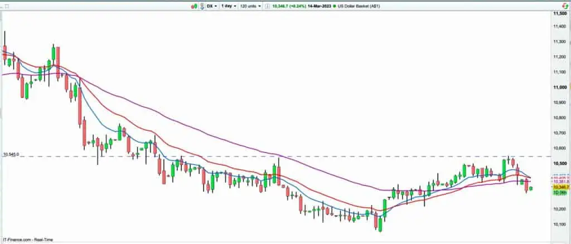Viewport: 571px width, 244px height.
Task: Click the 11,500 price axis label
Action: [x=559, y=13]
